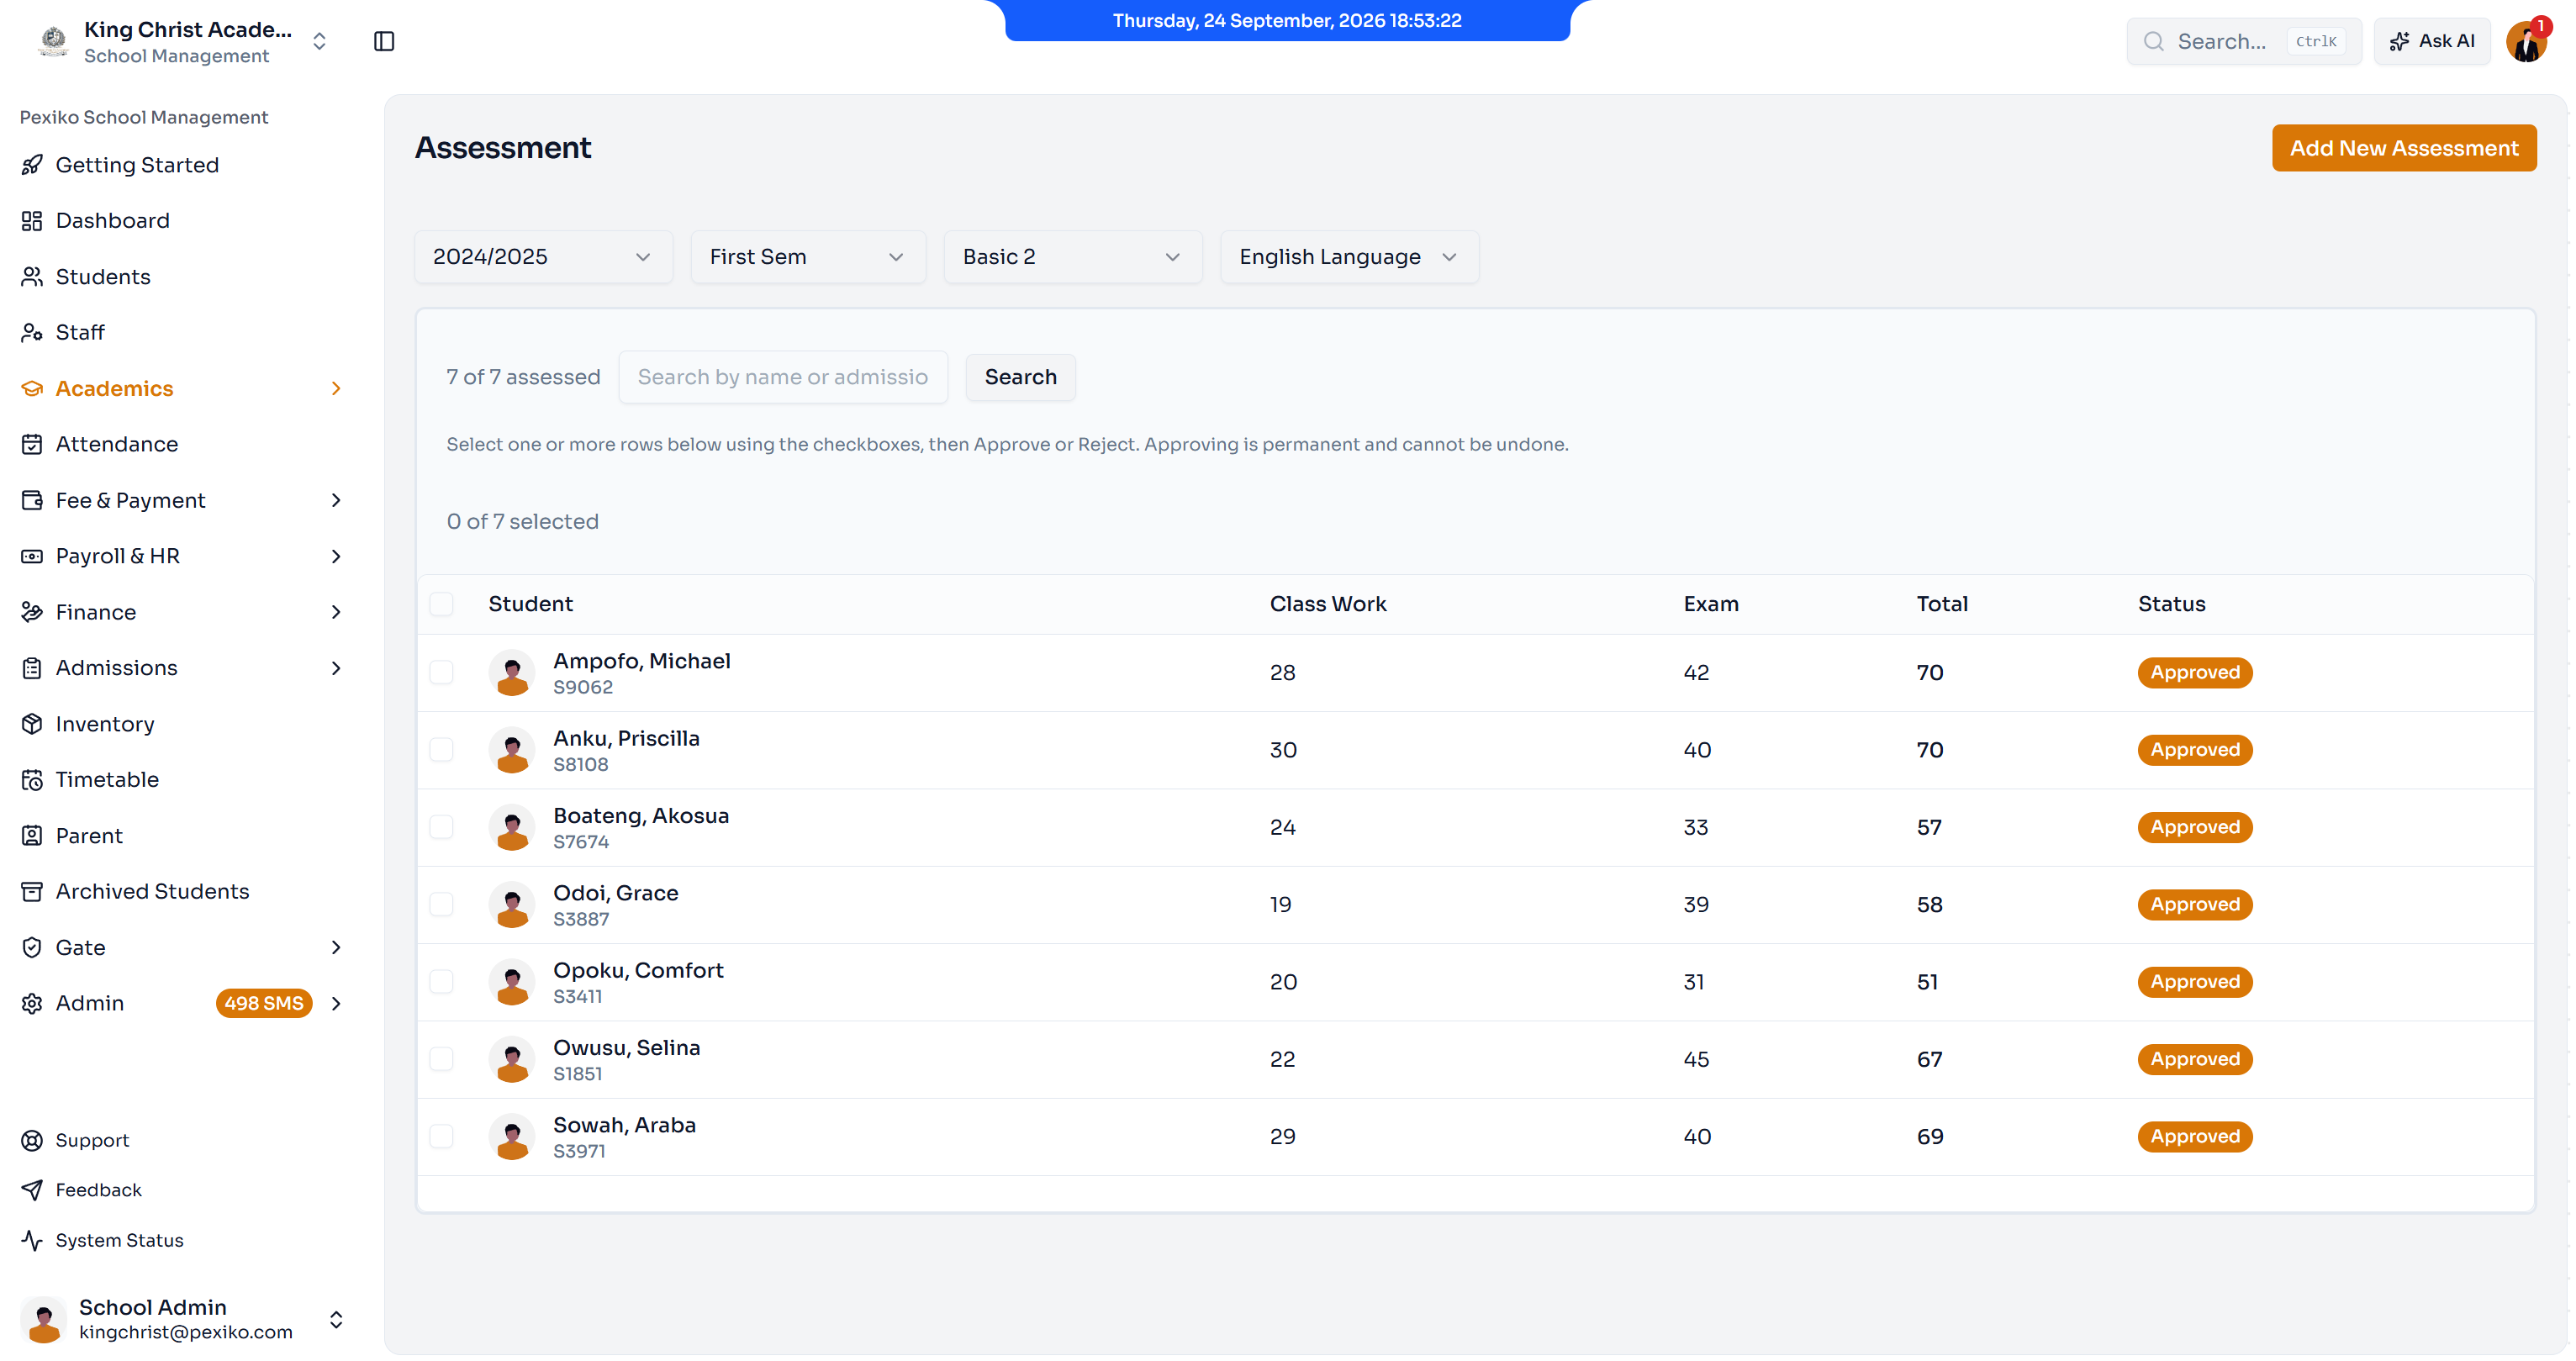The image size is (2576, 1361).
Task: Focus the search by name or admission field
Action: coord(783,377)
